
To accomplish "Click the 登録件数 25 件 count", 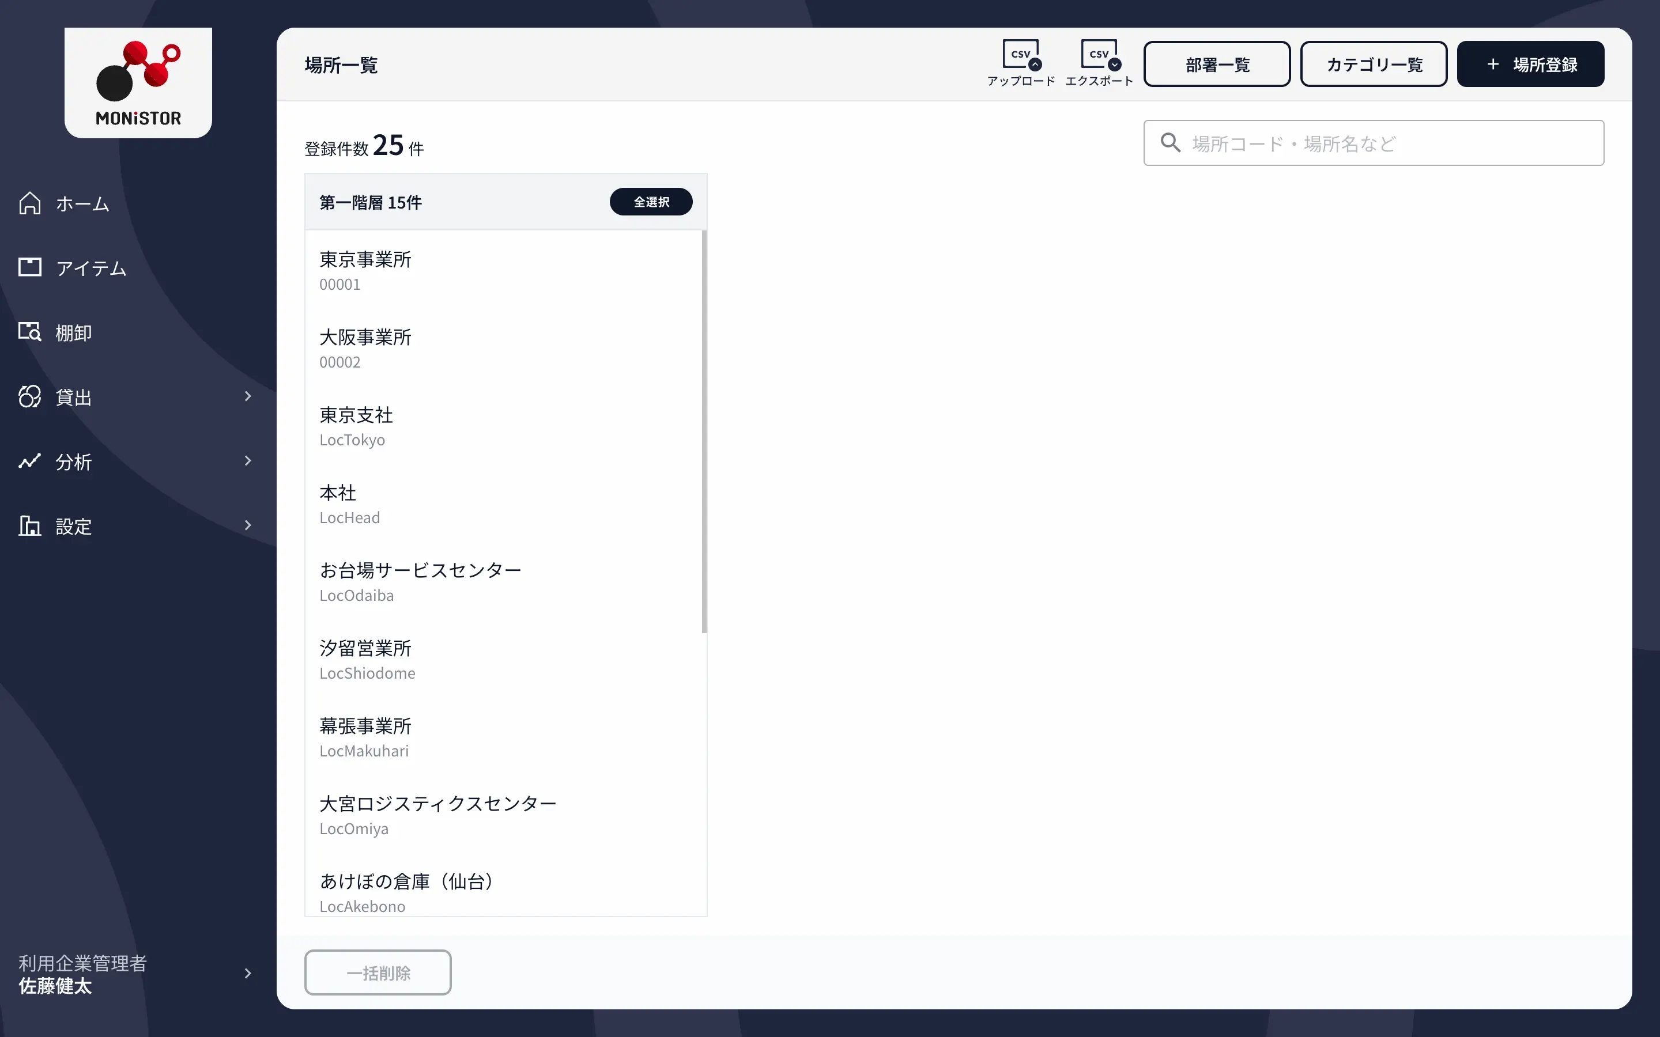I will (364, 146).
